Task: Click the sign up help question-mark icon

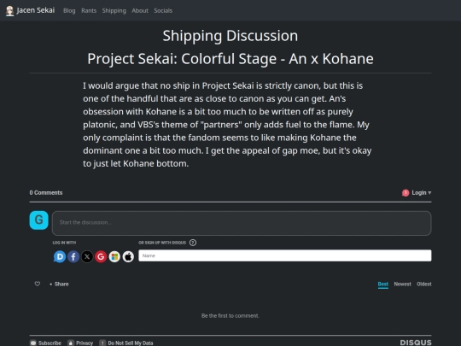Action: 193,243
